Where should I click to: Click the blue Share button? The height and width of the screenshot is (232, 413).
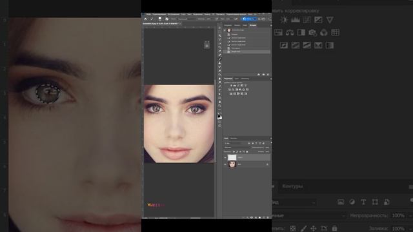[249, 19]
